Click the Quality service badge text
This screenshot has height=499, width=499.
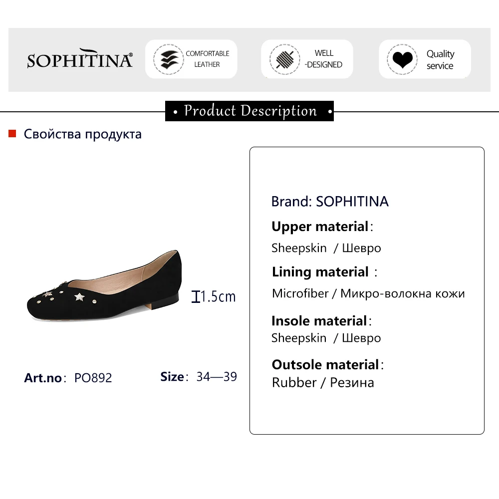[x=440, y=60]
